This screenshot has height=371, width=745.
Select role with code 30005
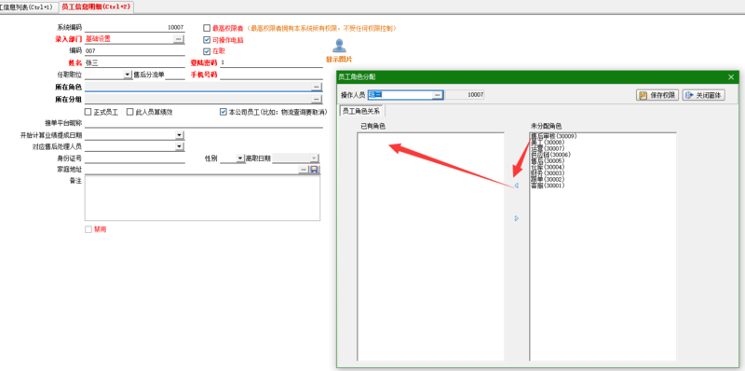click(x=548, y=160)
